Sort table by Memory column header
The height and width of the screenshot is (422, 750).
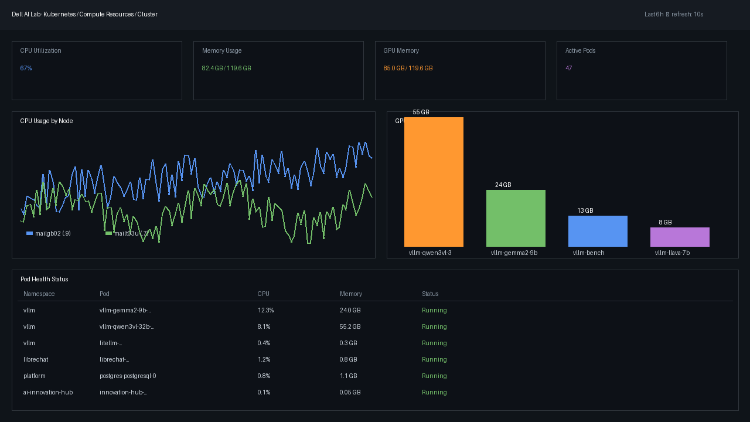[351, 294]
